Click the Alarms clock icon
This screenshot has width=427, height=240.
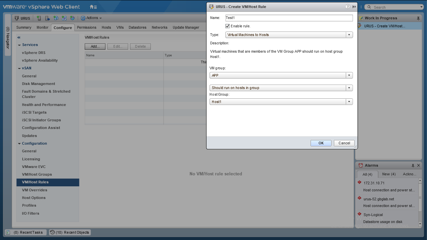[x=361, y=165]
